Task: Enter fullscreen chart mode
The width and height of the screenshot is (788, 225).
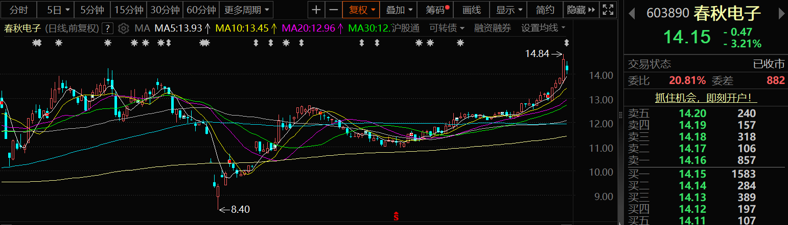Action: [x=608, y=10]
